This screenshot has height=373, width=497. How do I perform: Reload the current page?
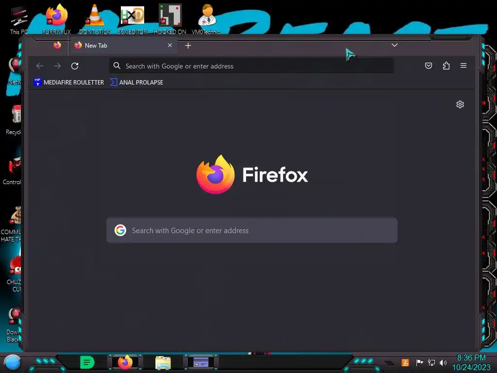click(x=75, y=66)
